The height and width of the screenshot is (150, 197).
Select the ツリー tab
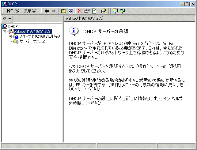coord(7,19)
